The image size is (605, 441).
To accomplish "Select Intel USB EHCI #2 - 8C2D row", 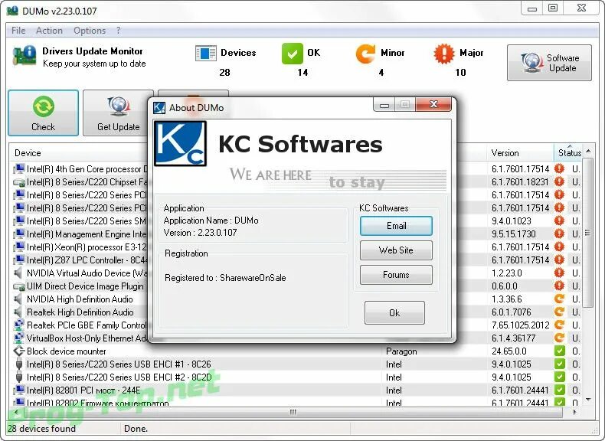I will point(296,377).
